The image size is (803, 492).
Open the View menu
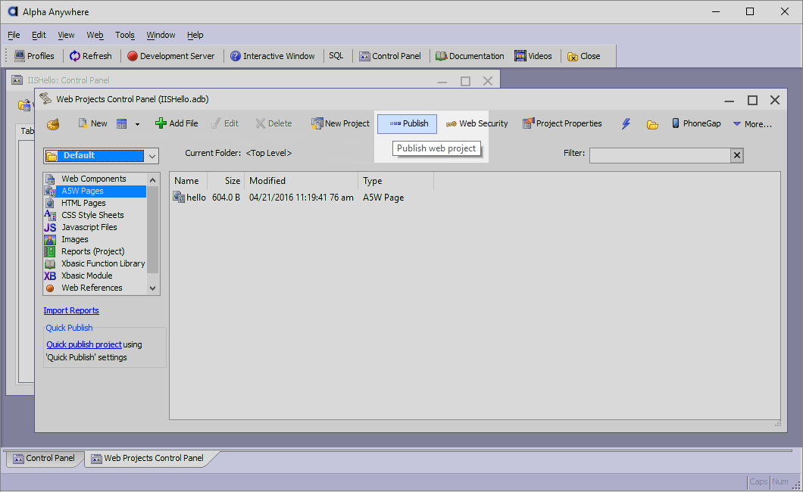coord(66,35)
